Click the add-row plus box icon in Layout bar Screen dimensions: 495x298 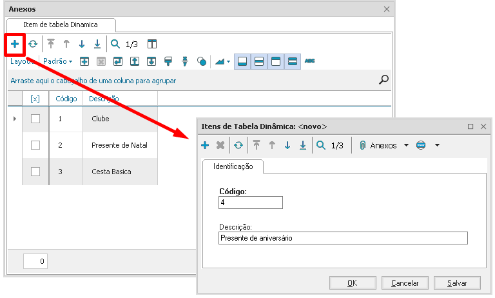(84, 61)
